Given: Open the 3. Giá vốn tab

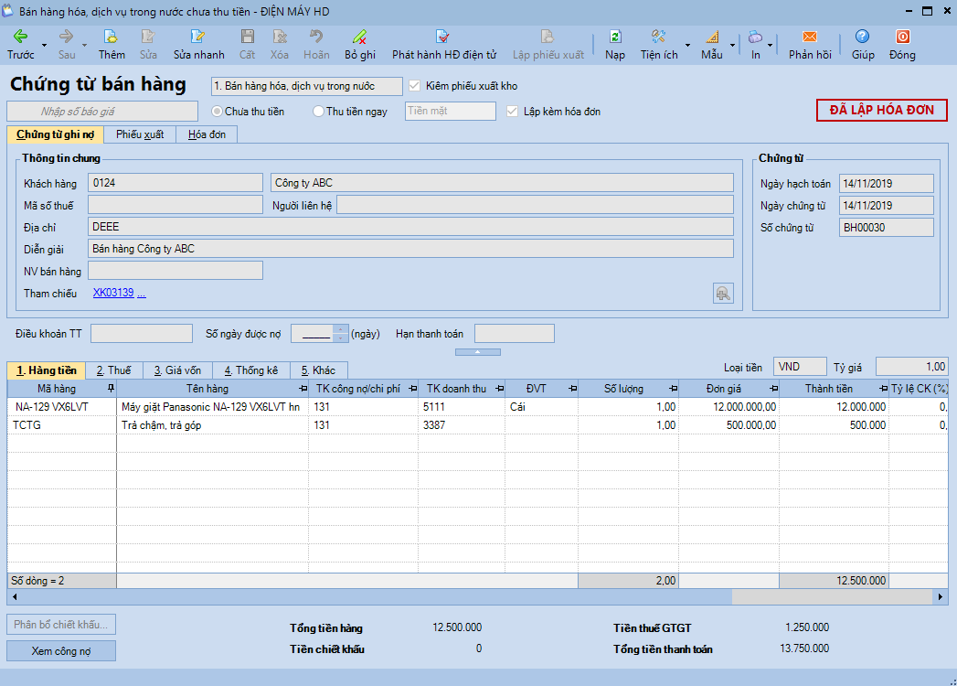Looking at the screenshot, I should click(x=177, y=370).
